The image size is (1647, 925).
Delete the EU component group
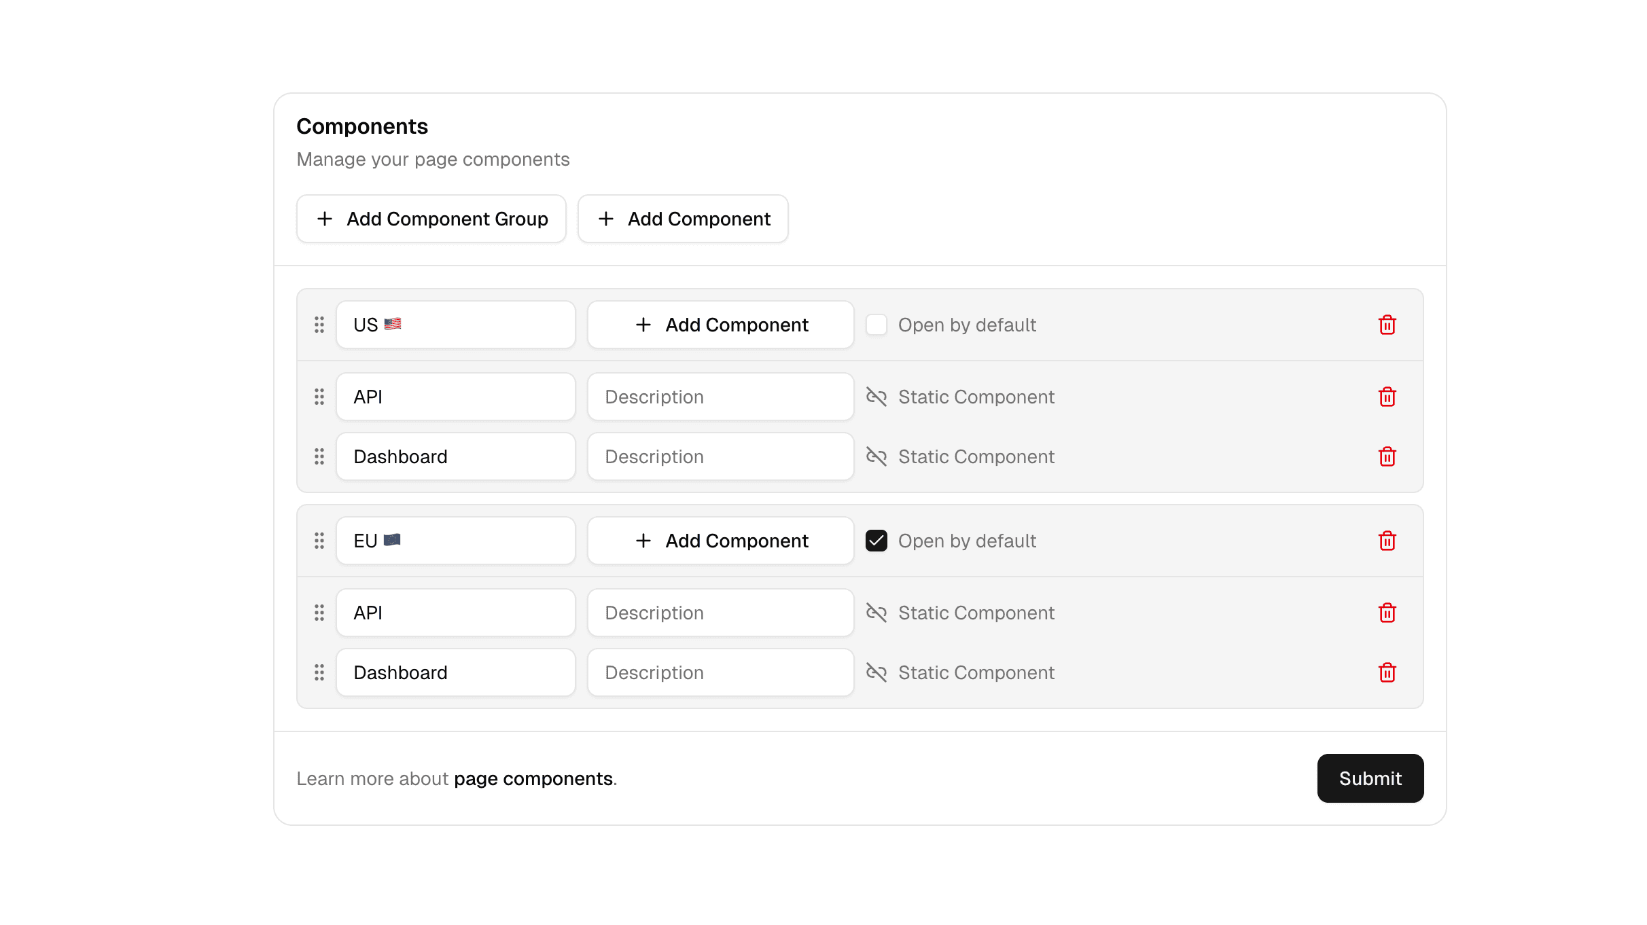(x=1387, y=541)
